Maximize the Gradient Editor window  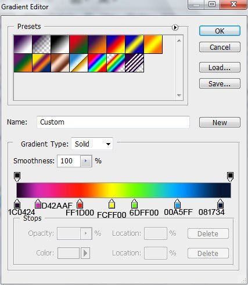point(212,4)
